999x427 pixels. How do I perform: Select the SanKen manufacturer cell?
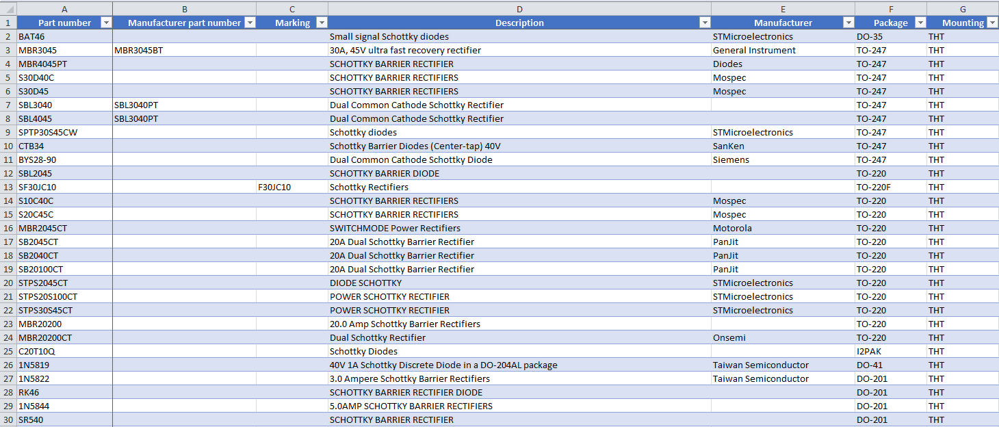coord(783,146)
